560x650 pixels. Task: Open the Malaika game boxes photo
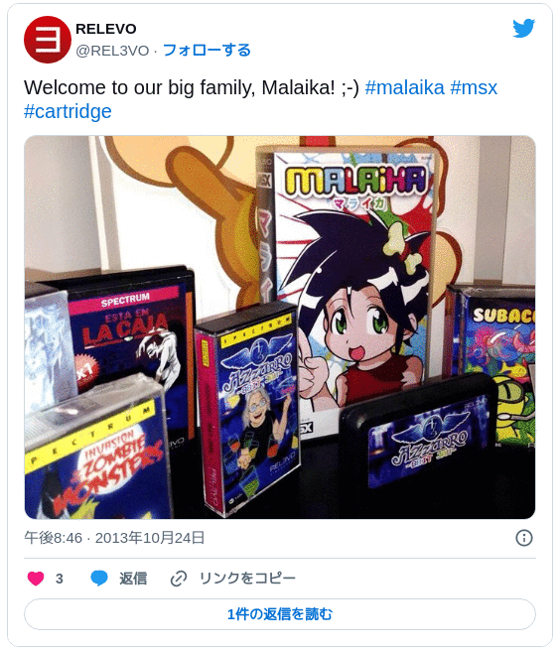click(x=280, y=327)
